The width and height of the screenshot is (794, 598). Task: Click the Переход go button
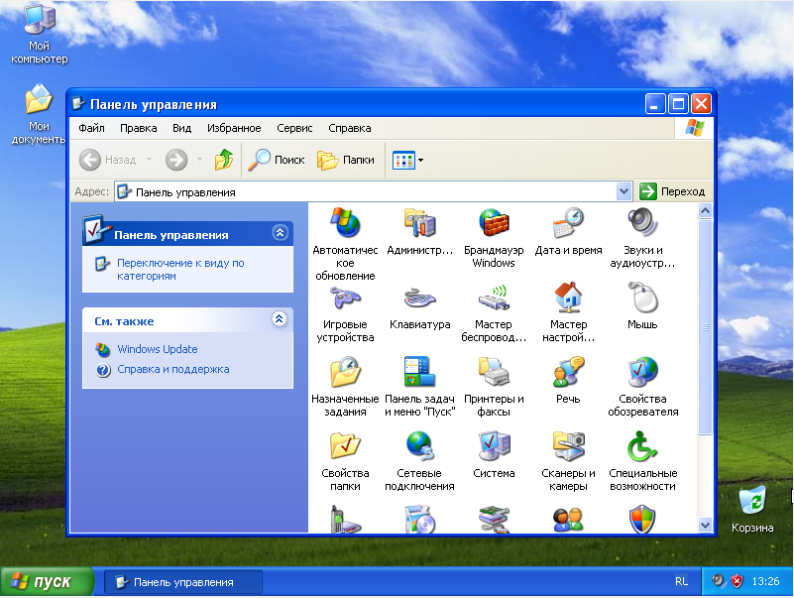pos(672,191)
